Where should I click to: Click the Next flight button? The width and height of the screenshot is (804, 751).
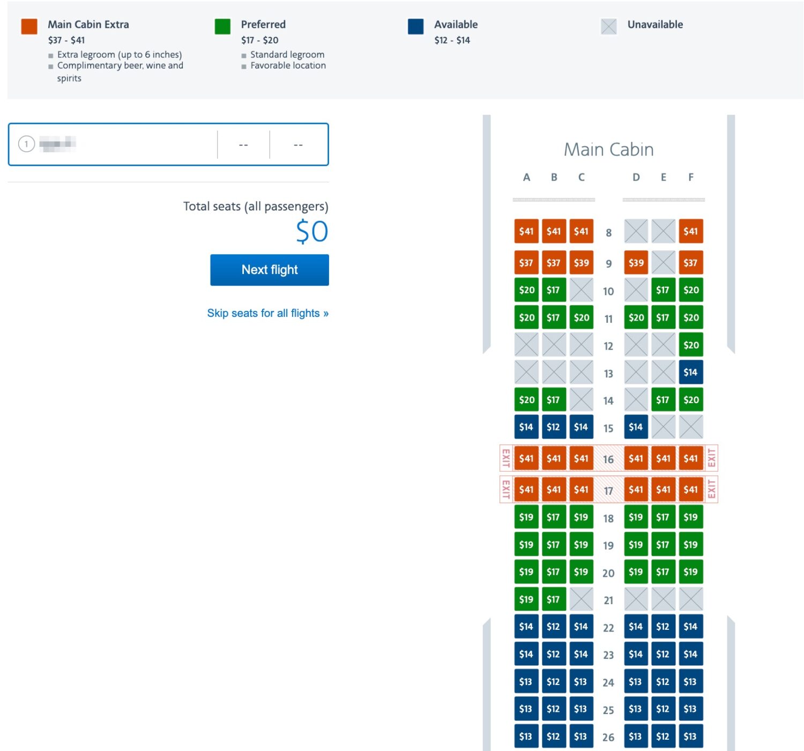(x=269, y=270)
